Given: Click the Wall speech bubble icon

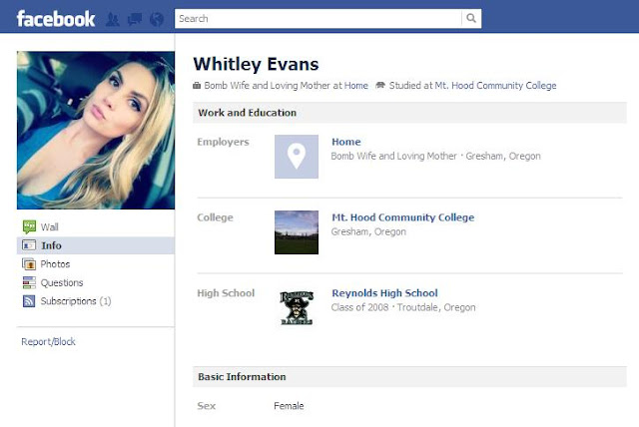Looking at the screenshot, I should point(29,226).
